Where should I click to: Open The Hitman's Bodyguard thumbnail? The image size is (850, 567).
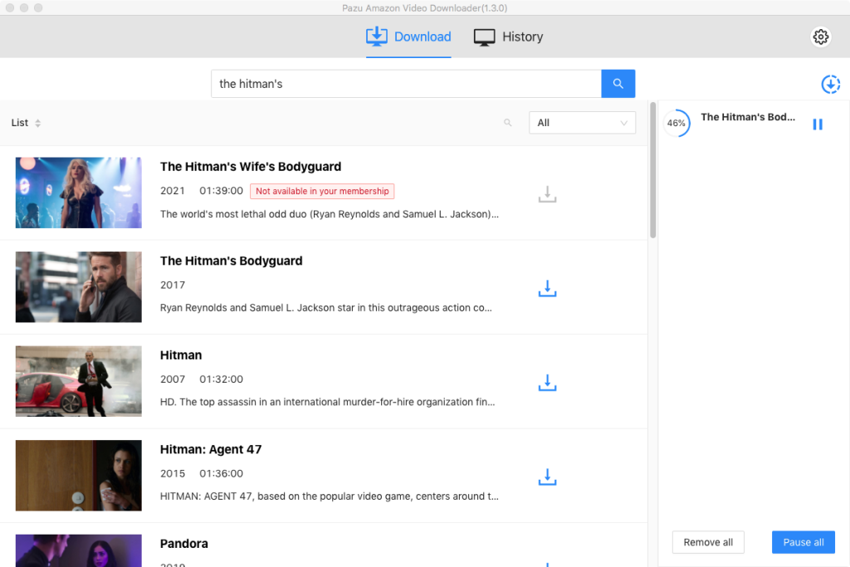point(79,286)
